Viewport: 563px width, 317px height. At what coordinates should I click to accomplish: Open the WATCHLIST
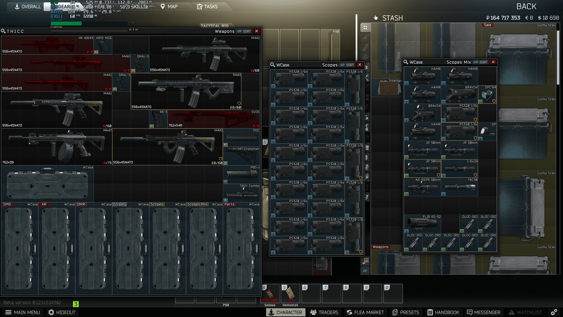[x=525, y=312]
